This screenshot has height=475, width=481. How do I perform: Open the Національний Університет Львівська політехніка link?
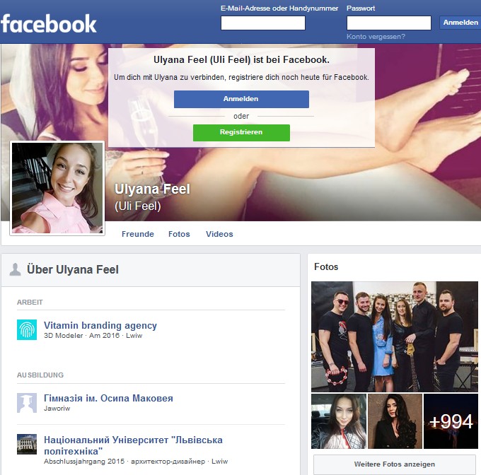coord(133,445)
